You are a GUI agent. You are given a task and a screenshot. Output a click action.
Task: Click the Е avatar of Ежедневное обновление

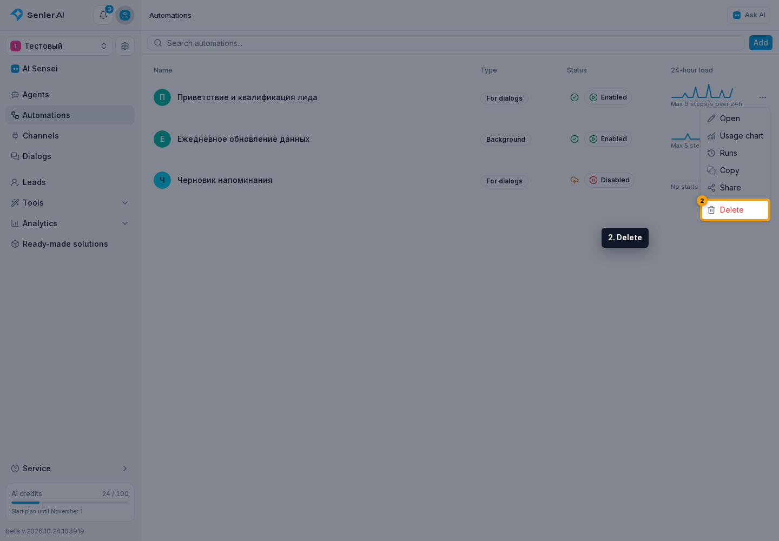pos(162,139)
